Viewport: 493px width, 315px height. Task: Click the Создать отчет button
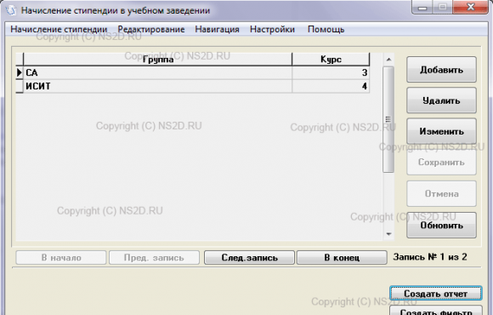point(436,293)
